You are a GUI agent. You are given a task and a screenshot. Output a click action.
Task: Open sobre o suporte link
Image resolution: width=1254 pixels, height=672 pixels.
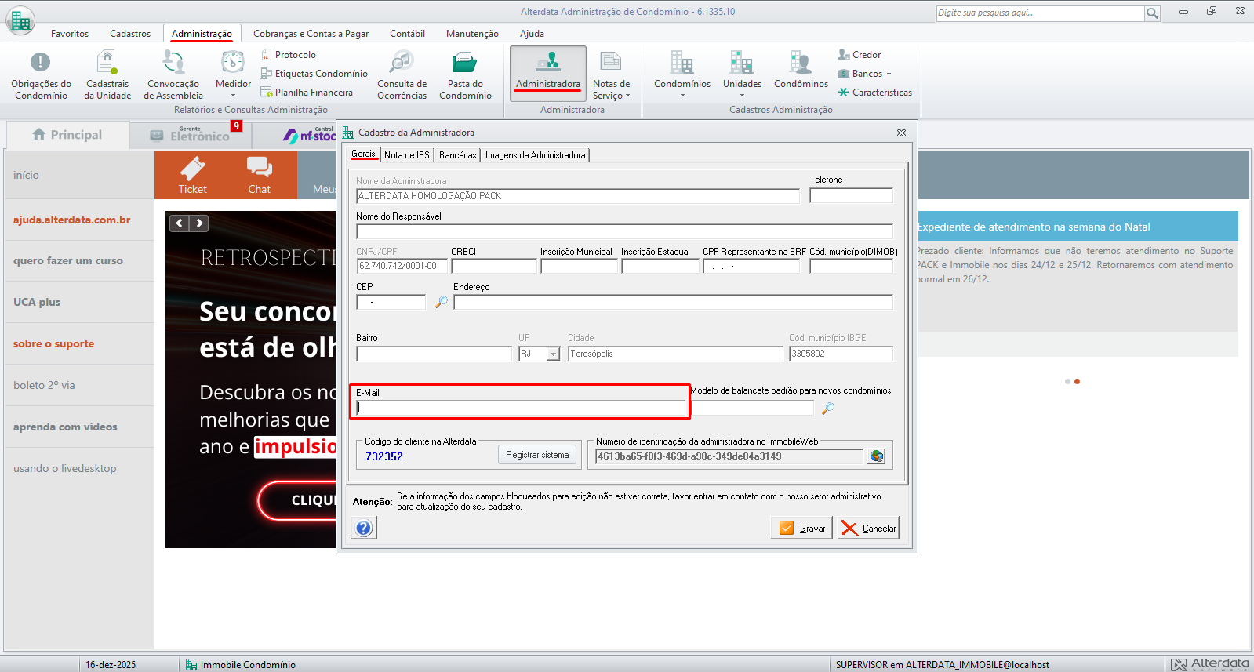(x=53, y=343)
